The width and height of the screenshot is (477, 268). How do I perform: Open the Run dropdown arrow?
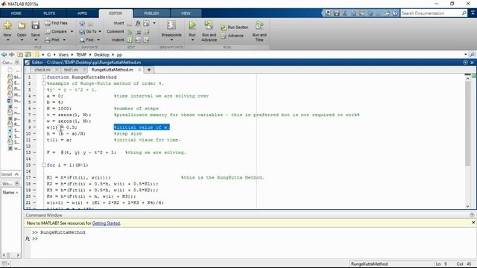[x=192, y=40]
